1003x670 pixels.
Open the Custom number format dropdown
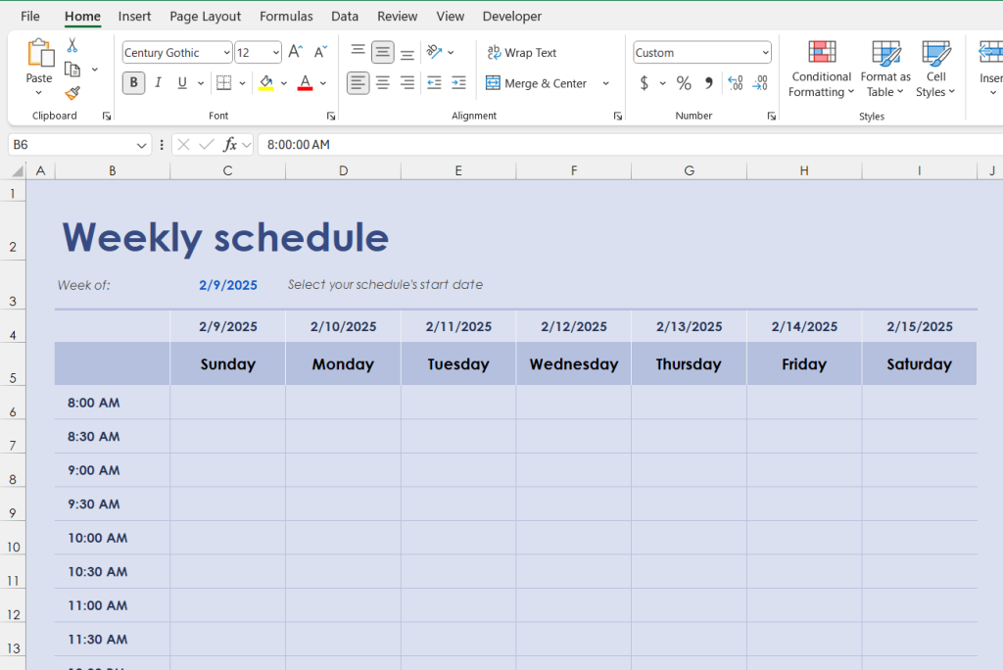768,52
